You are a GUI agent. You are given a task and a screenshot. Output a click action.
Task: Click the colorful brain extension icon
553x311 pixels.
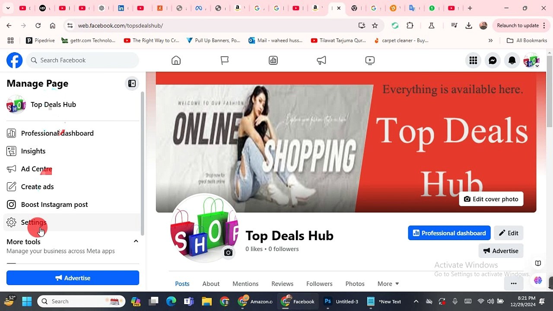(x=538, y=280)
